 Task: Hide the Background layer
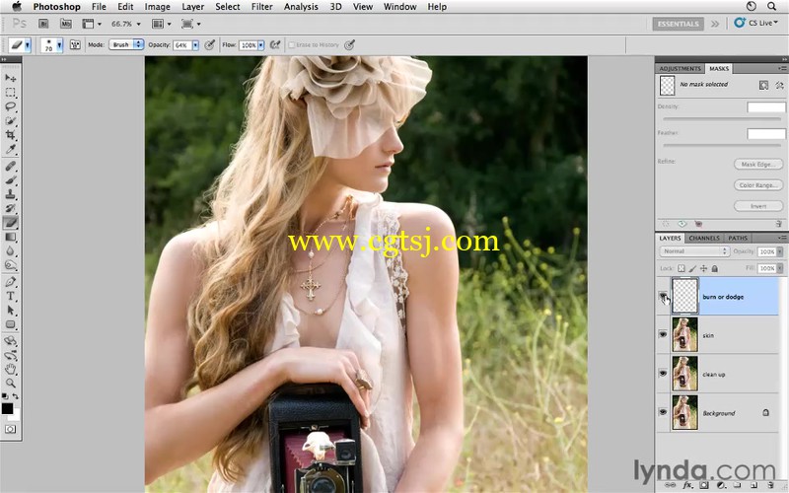click(x=663, y=412)
